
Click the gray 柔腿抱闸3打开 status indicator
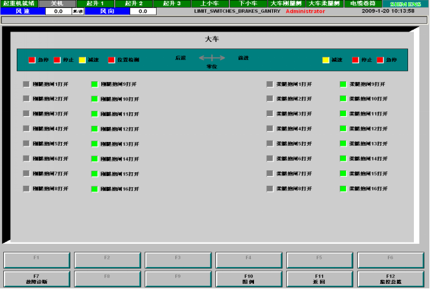pos(270,114)
